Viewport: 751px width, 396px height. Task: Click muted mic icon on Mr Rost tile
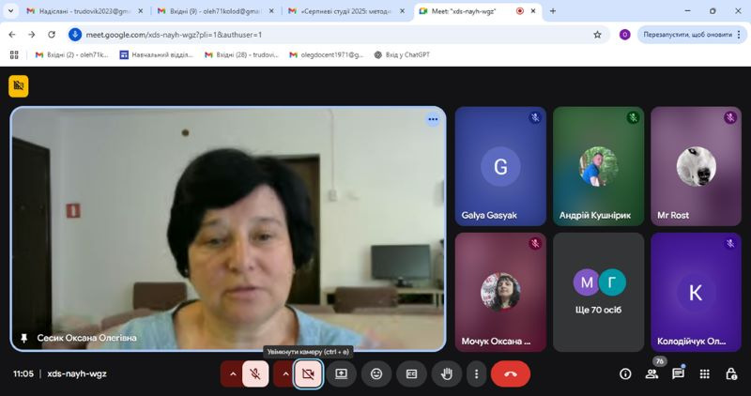tap(730, 117)
